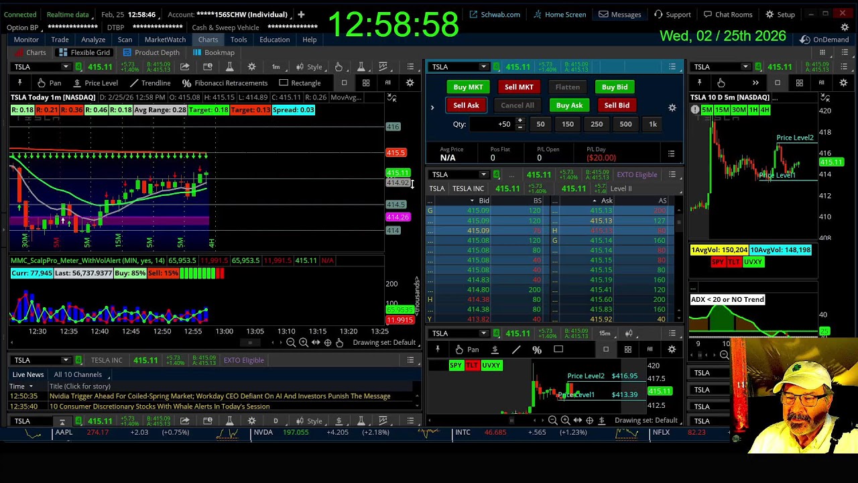Select SPY label on bottom chart
The height and width of the screenshot is (483, 858).
coord(456,366)
